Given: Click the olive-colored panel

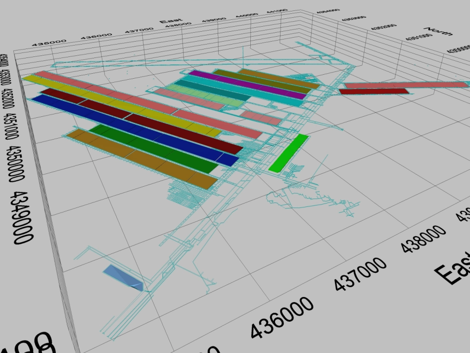Looking at the screenshot, I should tap(262, 81).
